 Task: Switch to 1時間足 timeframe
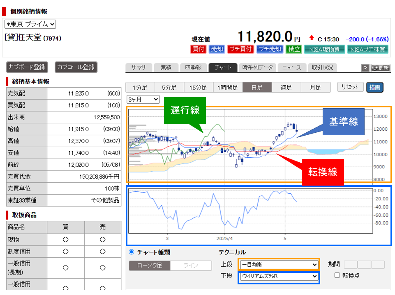click(x=228, y=87)
